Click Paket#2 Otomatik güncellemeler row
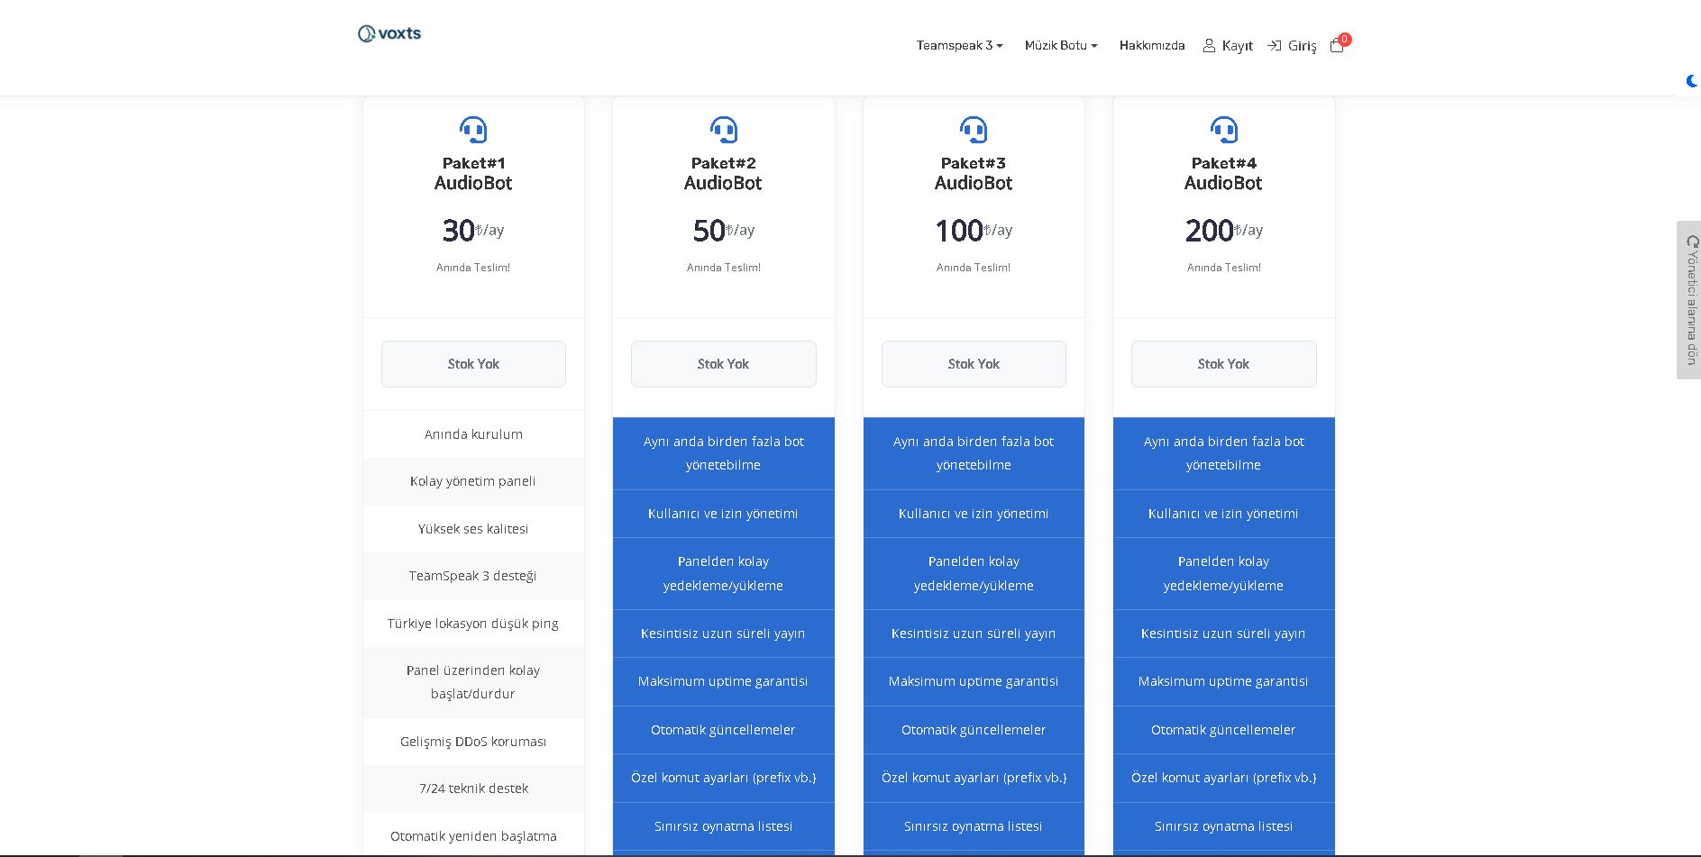The width and height of the screenshot is (1701, 857). pyautogui.click(x=723, y=730)
